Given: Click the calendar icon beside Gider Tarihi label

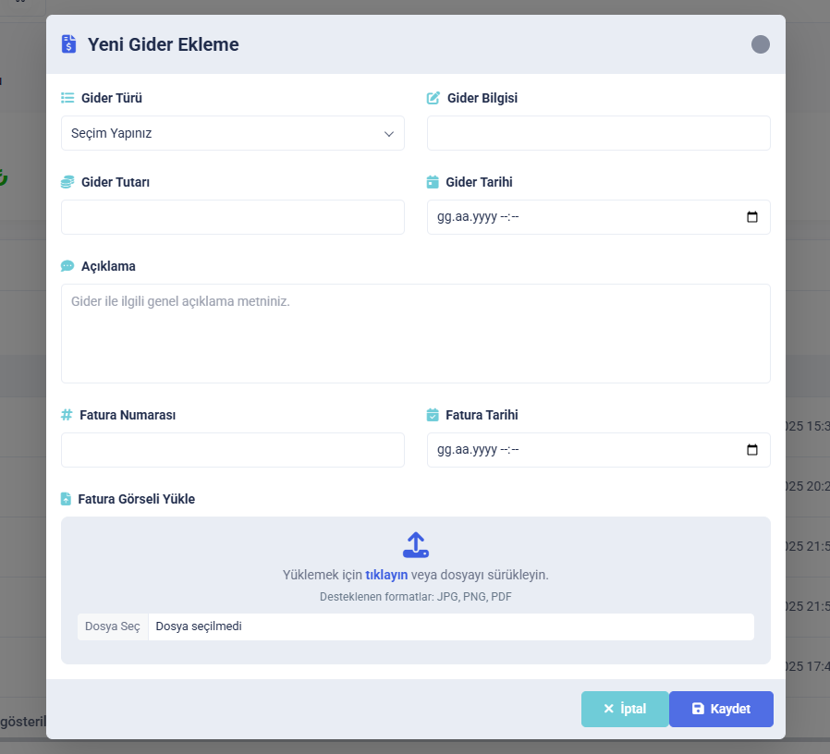Looking at the screenshot, I should pyautogui.click(x=433, y=182).
